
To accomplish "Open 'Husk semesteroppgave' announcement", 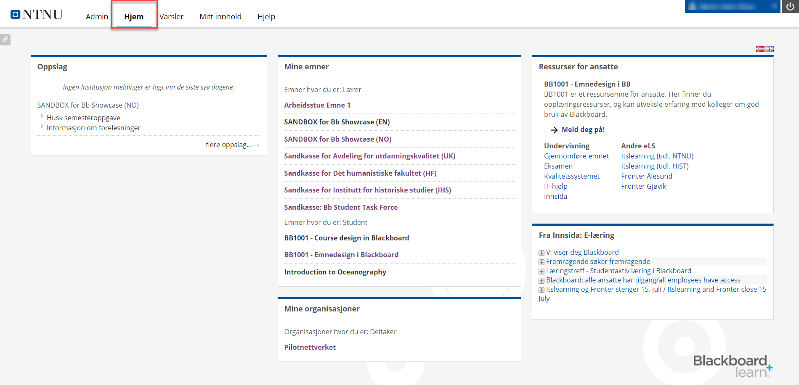I will pyautogui.click(x=83, y=118).
